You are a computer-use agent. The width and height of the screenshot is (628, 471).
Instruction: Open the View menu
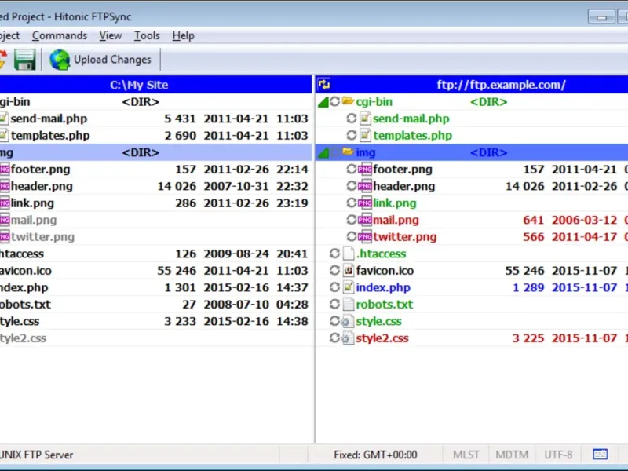[111, 35]
